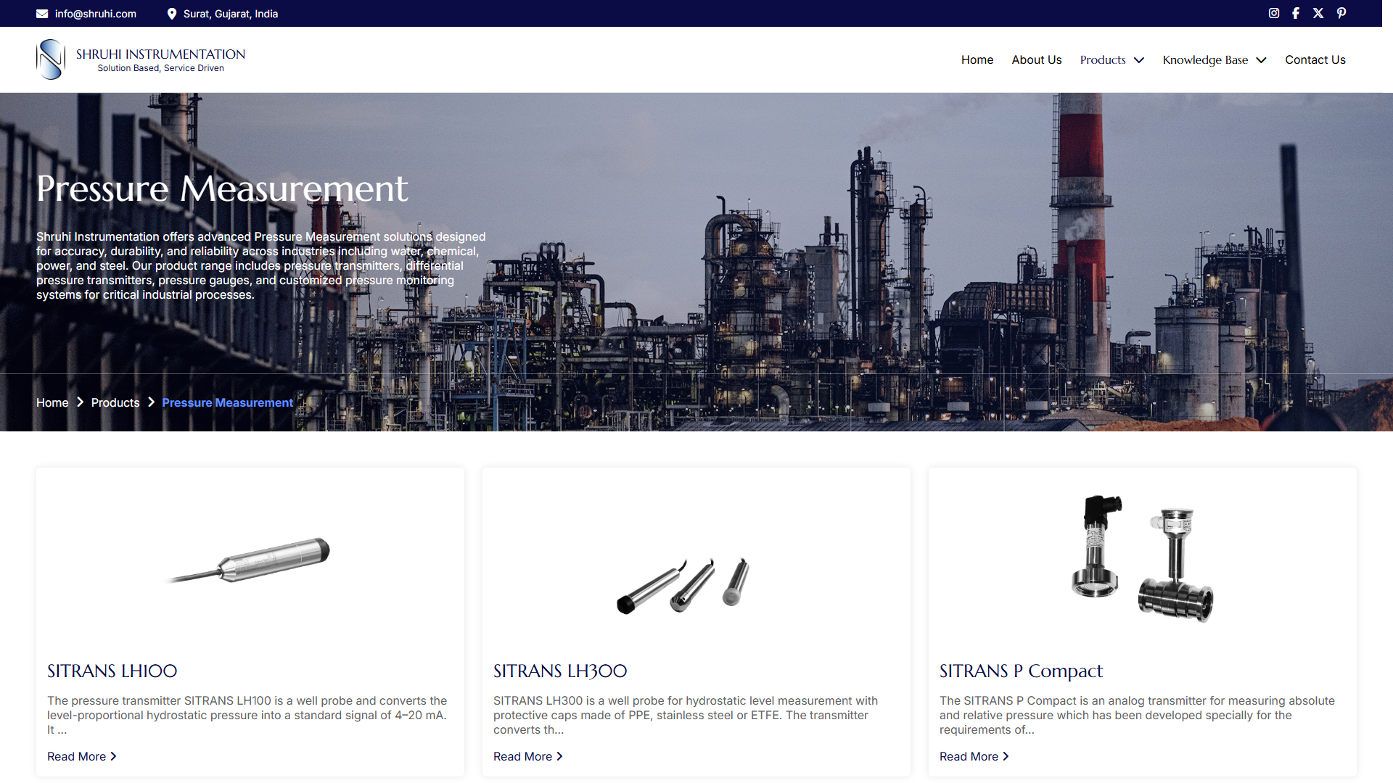1393x783 pixels.
Task: Expand the Products dropdown chevron
Action: pyautogui.click(x=1139, y=60)
